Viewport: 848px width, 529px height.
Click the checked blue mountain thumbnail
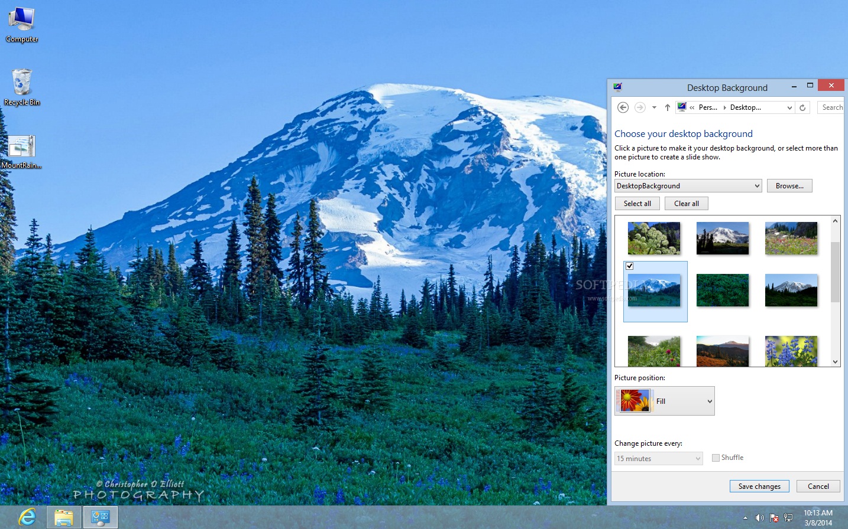click(x=654, y=290)
